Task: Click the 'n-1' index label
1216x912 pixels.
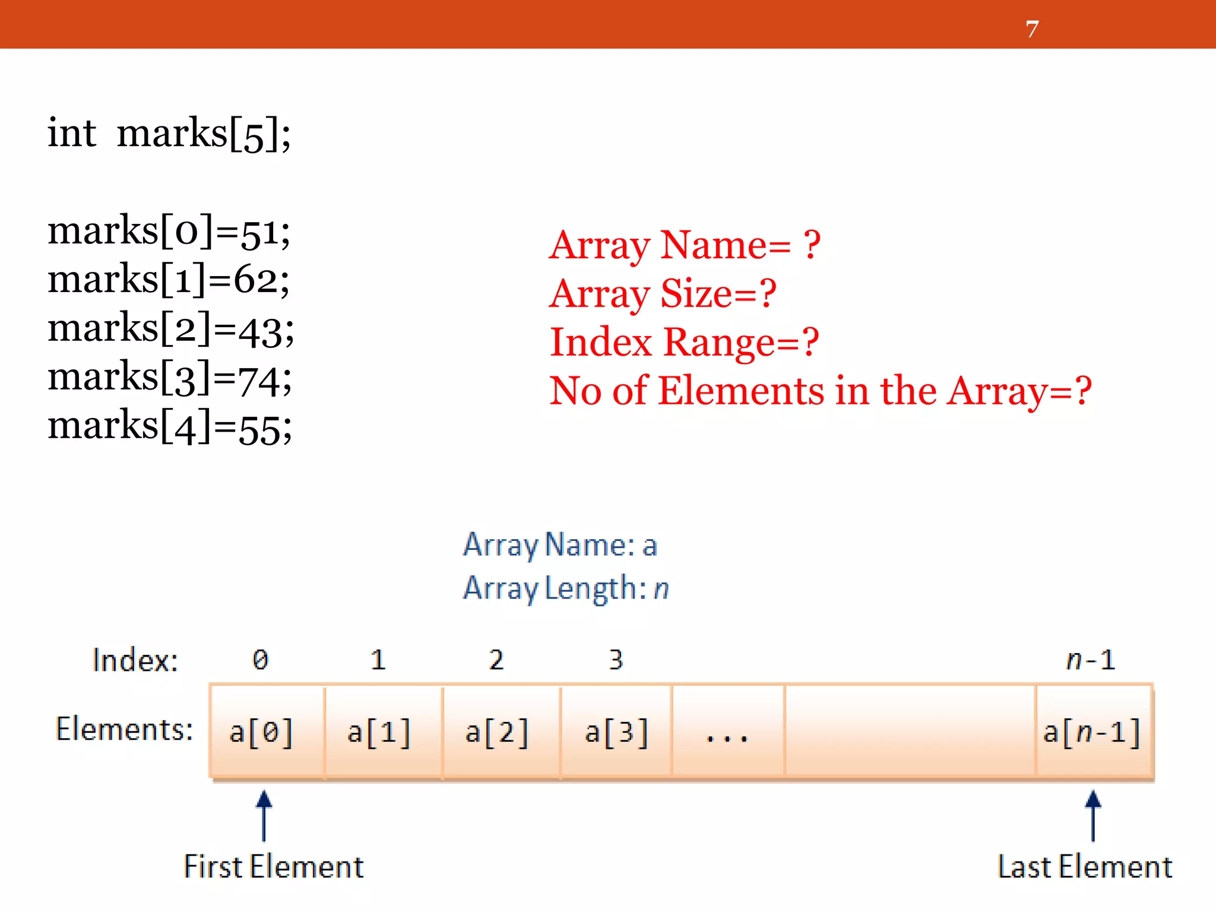Action: pyautogui.click(x=1091, y=660)
